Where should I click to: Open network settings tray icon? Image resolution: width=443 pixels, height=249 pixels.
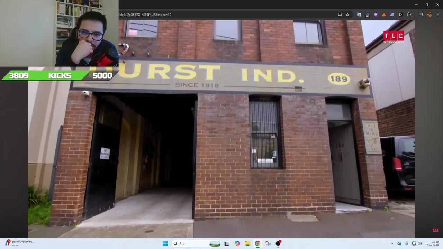[414, 243]
